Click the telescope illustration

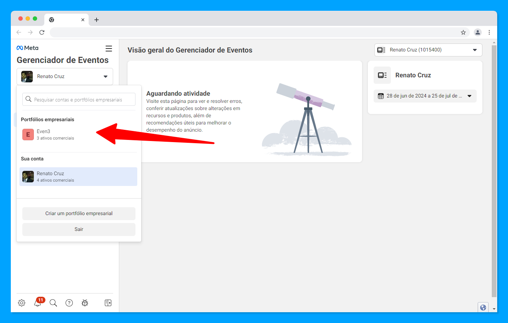pyautogui.click(x=307, y=119)
